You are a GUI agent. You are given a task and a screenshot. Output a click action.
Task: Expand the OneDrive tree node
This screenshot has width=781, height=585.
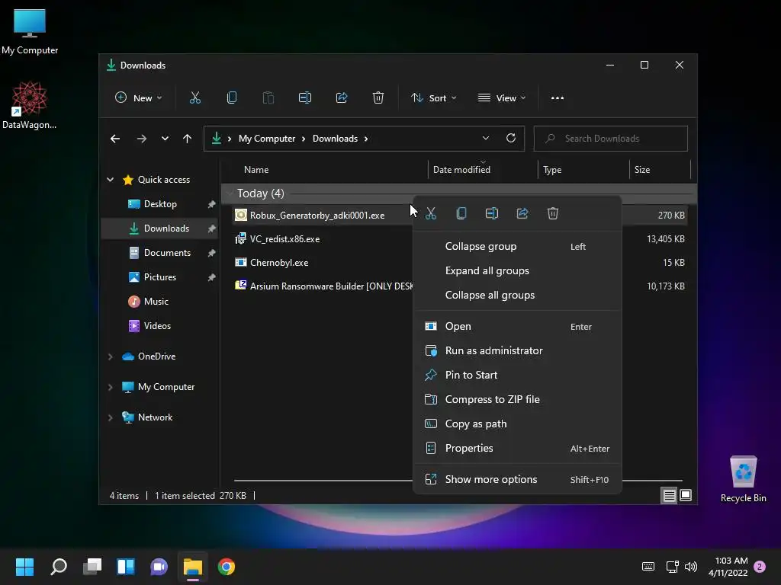click(110, 356)
